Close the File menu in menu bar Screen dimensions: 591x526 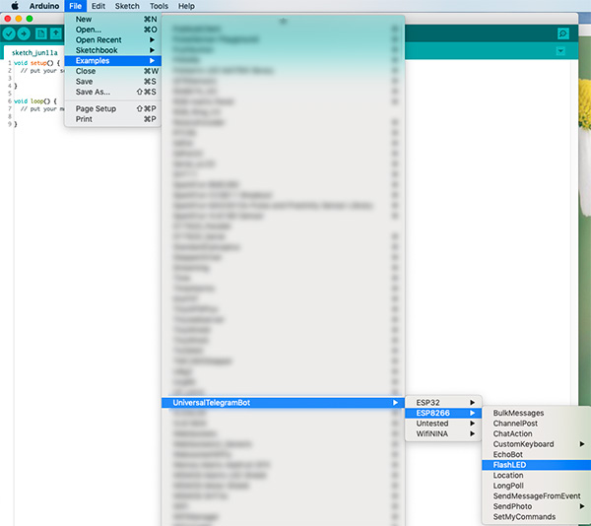[x=76, y=6]
